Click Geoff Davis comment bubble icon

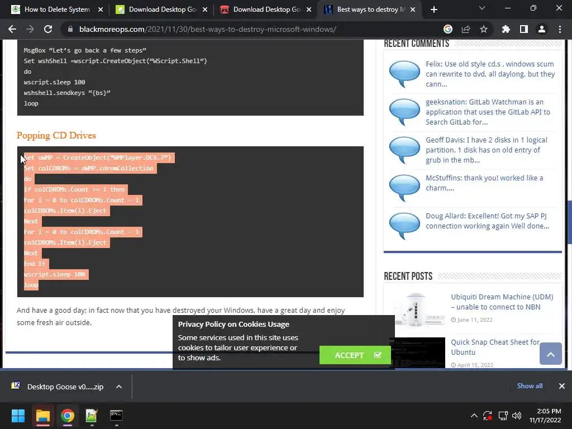click(x=404, y=150)
